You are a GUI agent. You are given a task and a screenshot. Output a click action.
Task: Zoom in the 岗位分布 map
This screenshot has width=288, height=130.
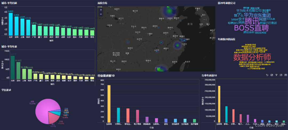pos(101,10)
